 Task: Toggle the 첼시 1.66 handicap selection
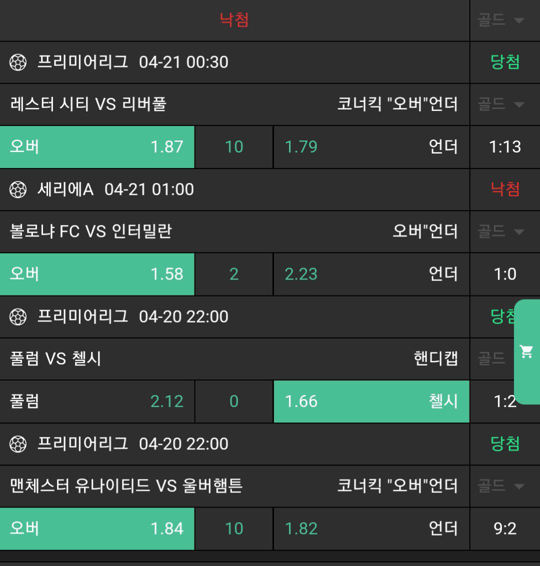click(371, 401)
